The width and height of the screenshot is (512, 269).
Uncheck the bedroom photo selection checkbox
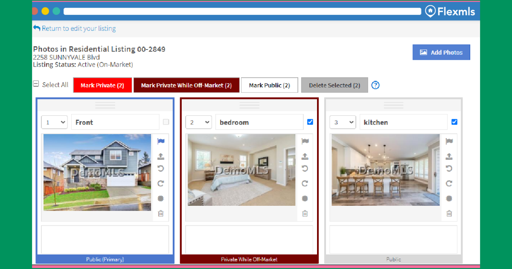click(x=310, y=122)
